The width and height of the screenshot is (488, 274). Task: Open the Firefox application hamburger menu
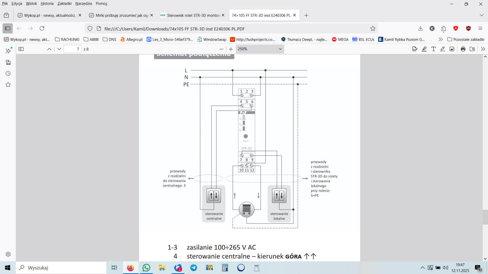(480, 29)
